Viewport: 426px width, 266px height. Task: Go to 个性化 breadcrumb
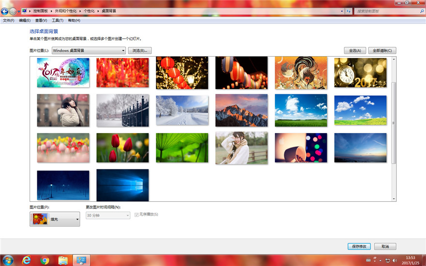click(x=89, y=11)
